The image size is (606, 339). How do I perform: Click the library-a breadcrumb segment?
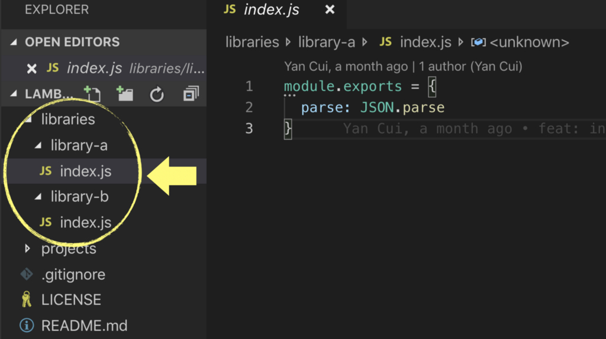[x=326, y=42]
